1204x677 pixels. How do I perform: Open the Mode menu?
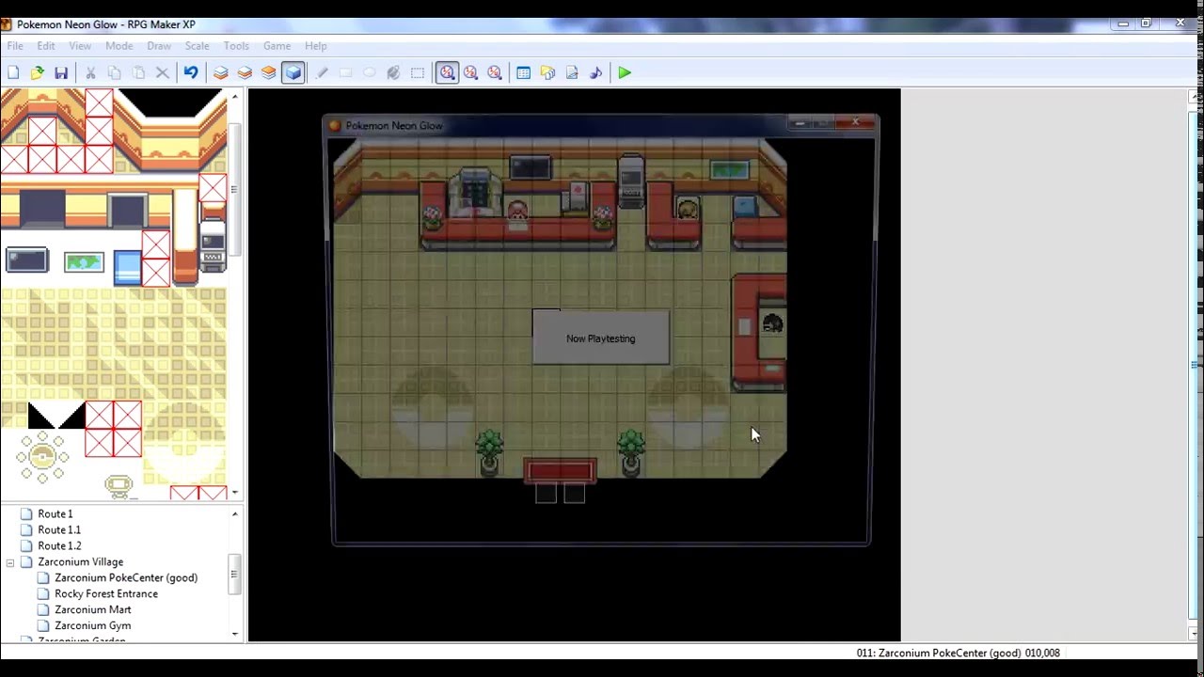(x=119, y=46)
